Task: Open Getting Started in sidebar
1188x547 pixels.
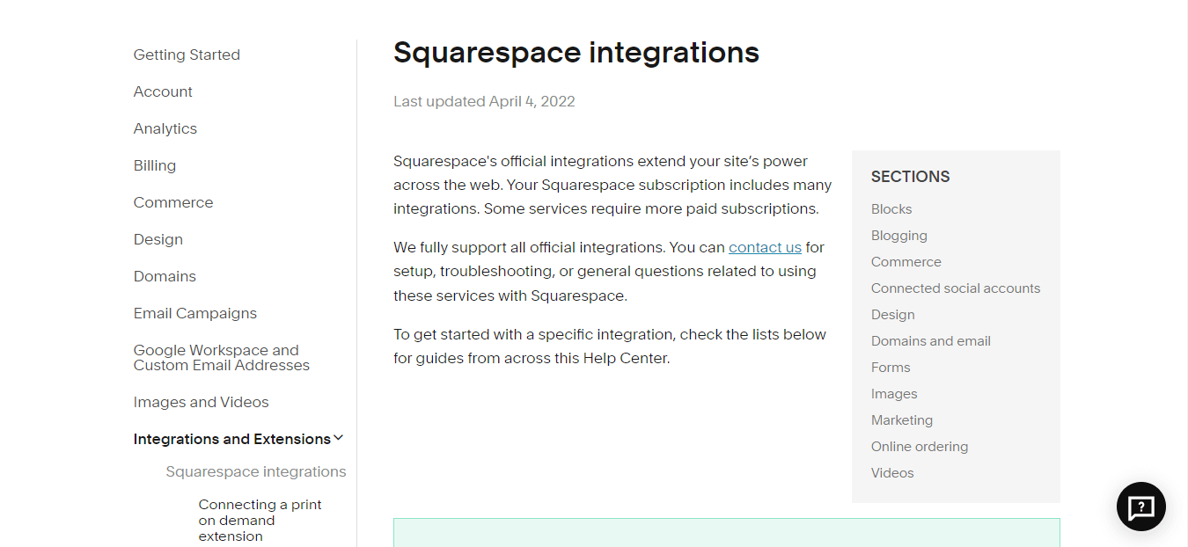Action: (x=187, y=55)
